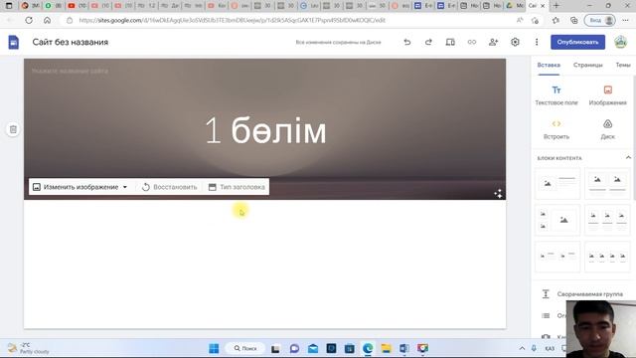Undo the last change

407,42
